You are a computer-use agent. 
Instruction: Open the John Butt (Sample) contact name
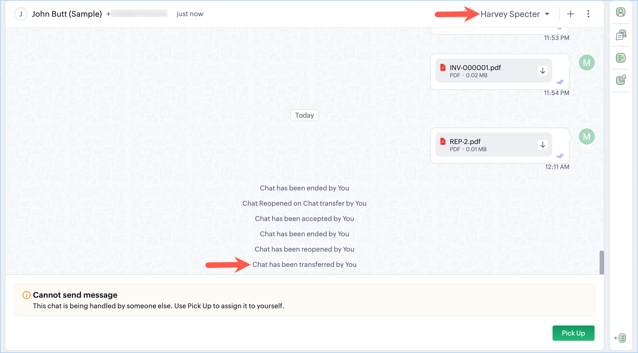click(67, 14)
